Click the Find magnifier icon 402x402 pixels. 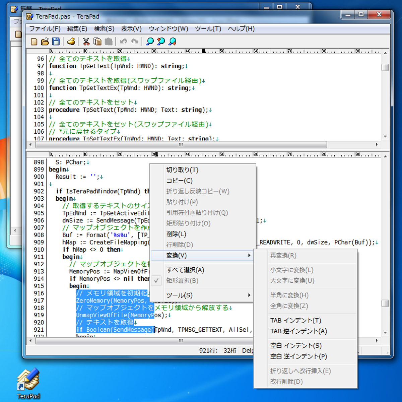click(x=150, y=42)
